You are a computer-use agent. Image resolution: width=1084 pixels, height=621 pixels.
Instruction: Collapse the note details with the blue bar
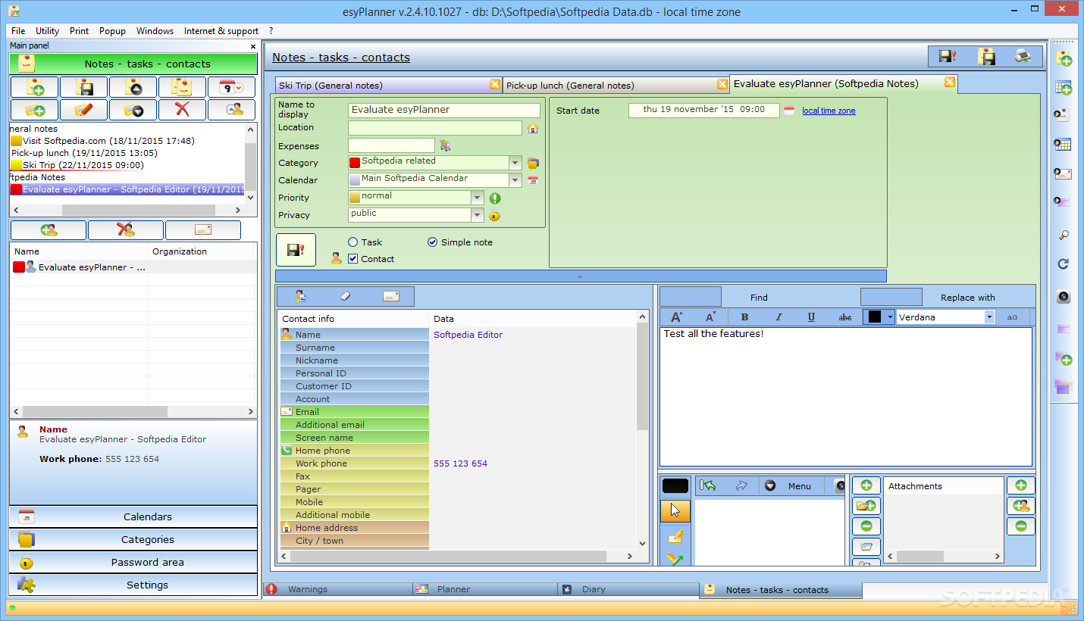(581, 276)
